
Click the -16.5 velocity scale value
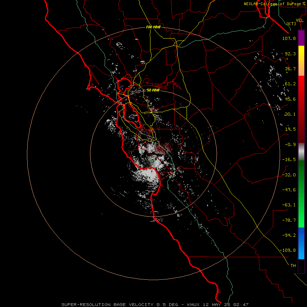289,160
